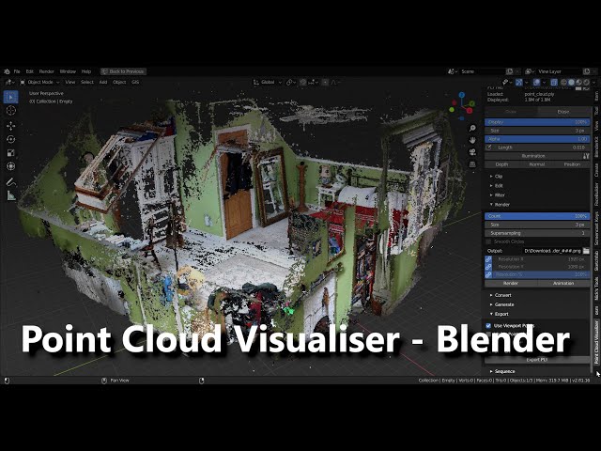Screen dimensions: 601x451
Task: Click Back to Previous button
Action: click(123, 71)
